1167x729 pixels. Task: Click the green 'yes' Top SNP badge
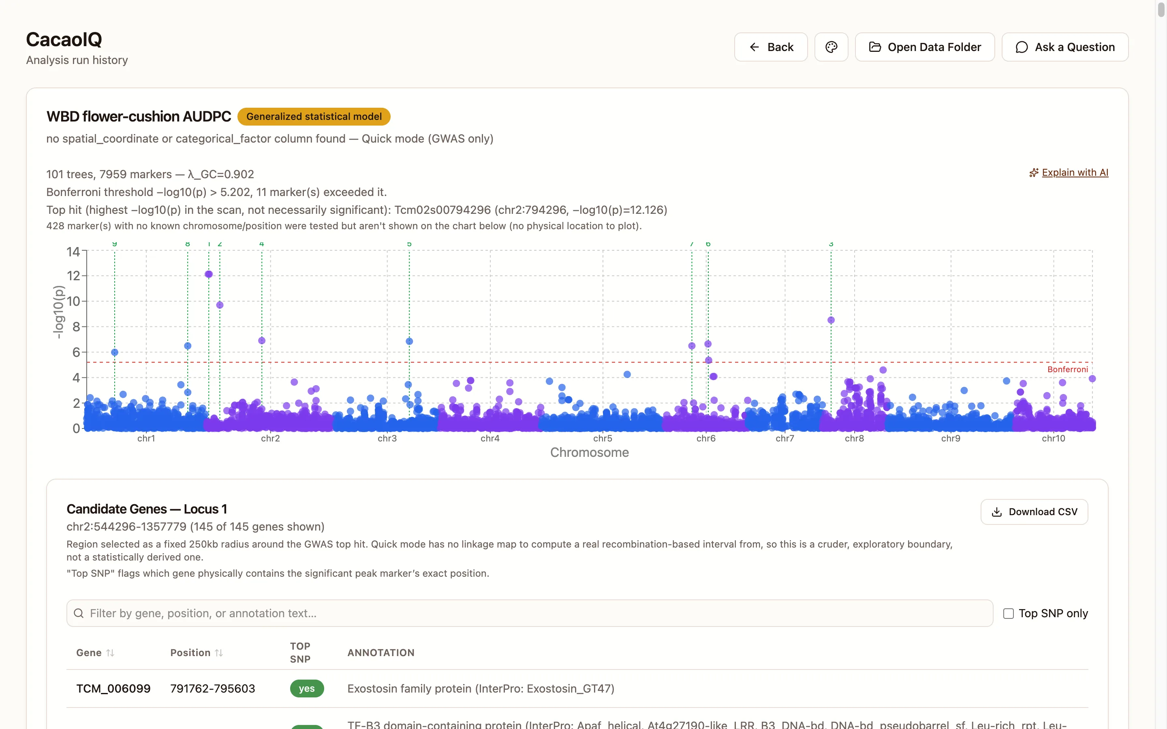(307, 688)
